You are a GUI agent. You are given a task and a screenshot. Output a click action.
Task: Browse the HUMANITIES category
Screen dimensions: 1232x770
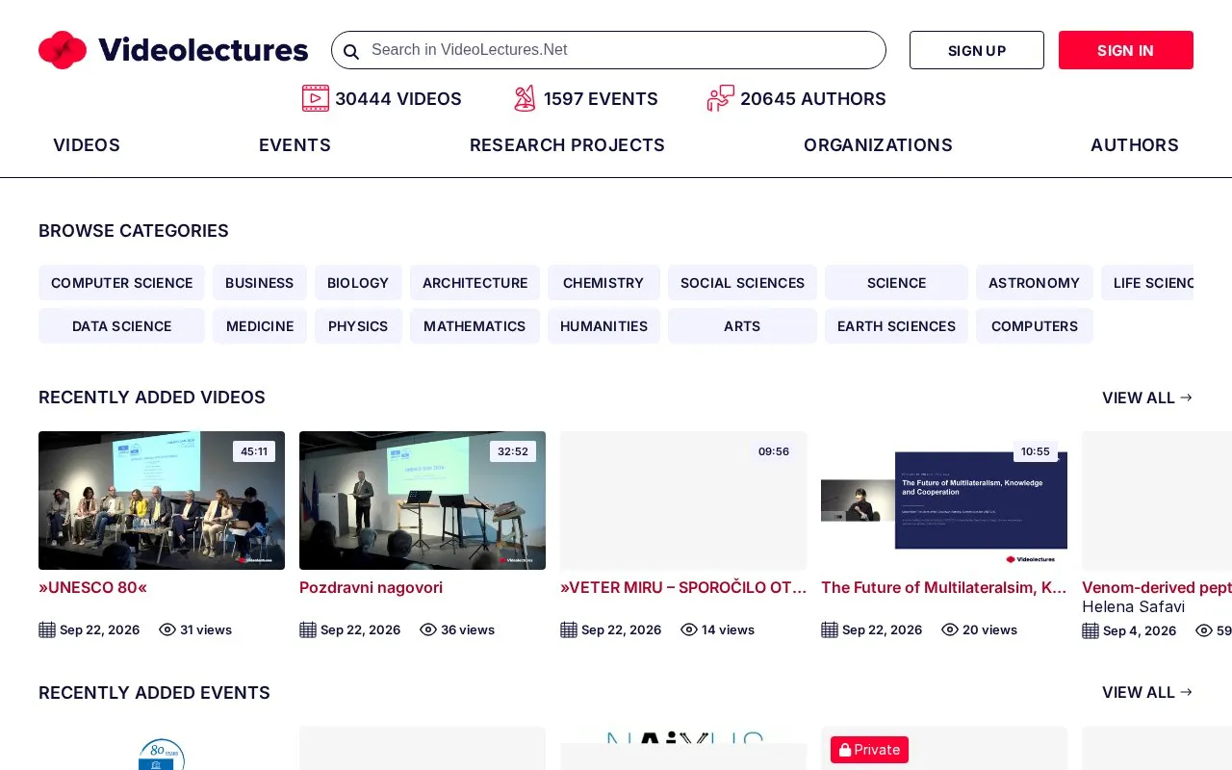(603, 326)
